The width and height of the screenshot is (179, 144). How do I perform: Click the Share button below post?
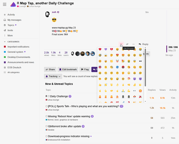(x=50, y=69)
